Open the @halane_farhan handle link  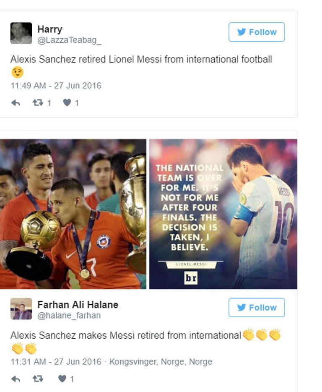tap(69, 316)
